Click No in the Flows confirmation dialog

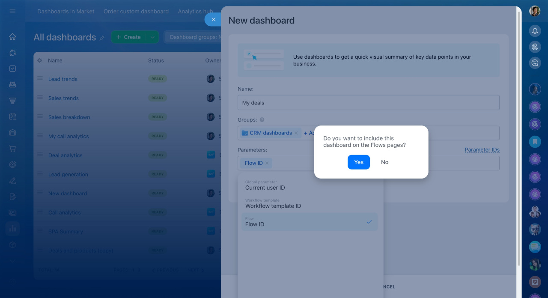click(x=384, y=162)
